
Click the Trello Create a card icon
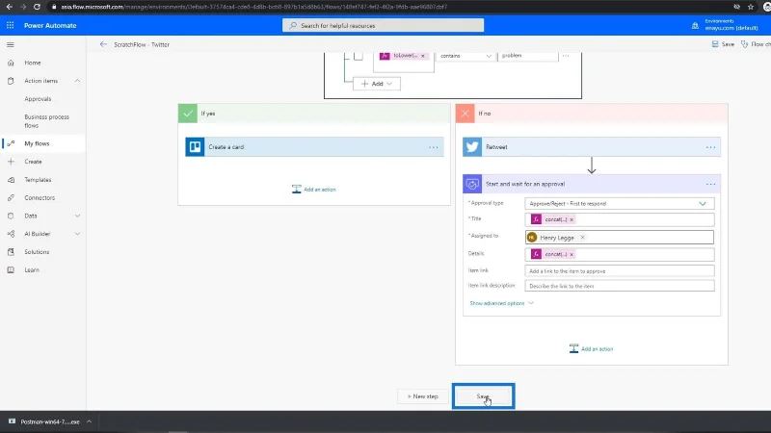(x=195, y=147)
